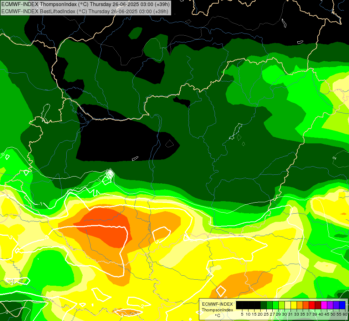Click the blue 55–60 legend swatch
Image resolution: width=349 pixels, height=321 pixels.
(x=342, y=305)
